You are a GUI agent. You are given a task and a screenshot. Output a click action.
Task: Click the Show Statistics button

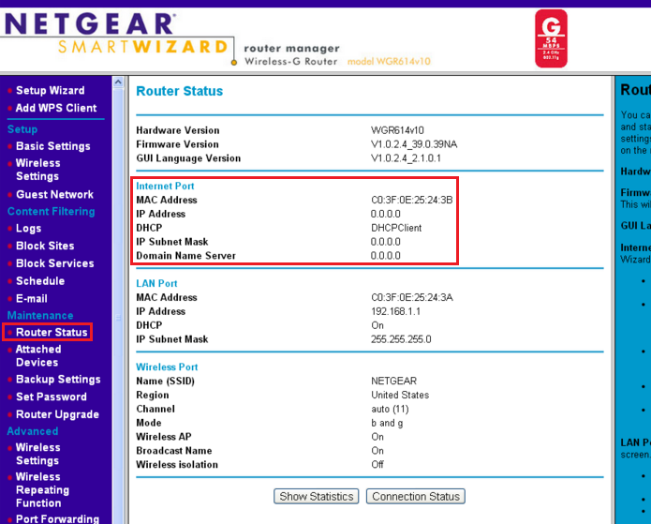[317, 496]
